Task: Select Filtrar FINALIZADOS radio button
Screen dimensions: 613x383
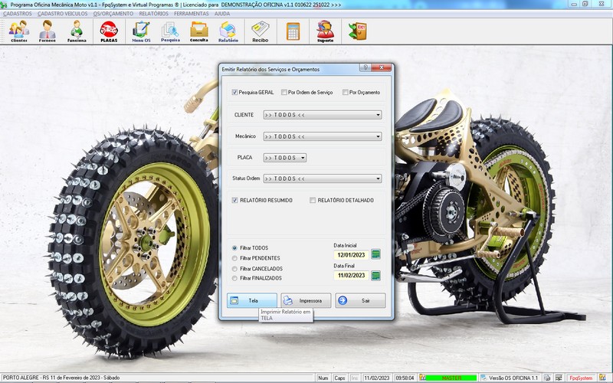Action: tap(234, 278)
